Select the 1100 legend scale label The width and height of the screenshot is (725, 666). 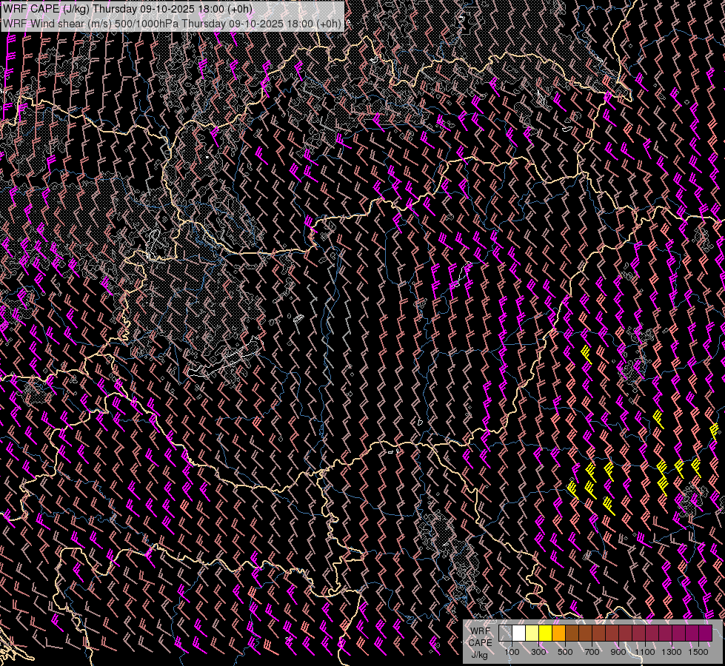click(x=645, y=652)
